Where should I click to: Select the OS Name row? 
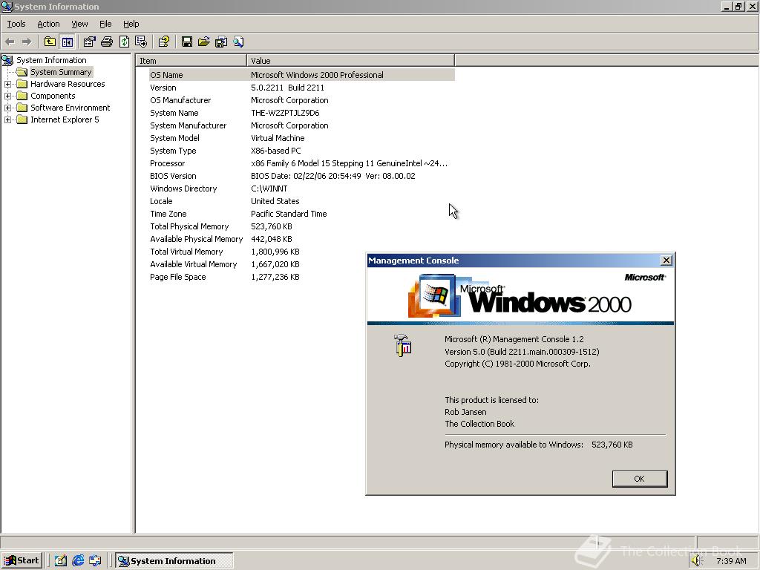tap(302, 75)
